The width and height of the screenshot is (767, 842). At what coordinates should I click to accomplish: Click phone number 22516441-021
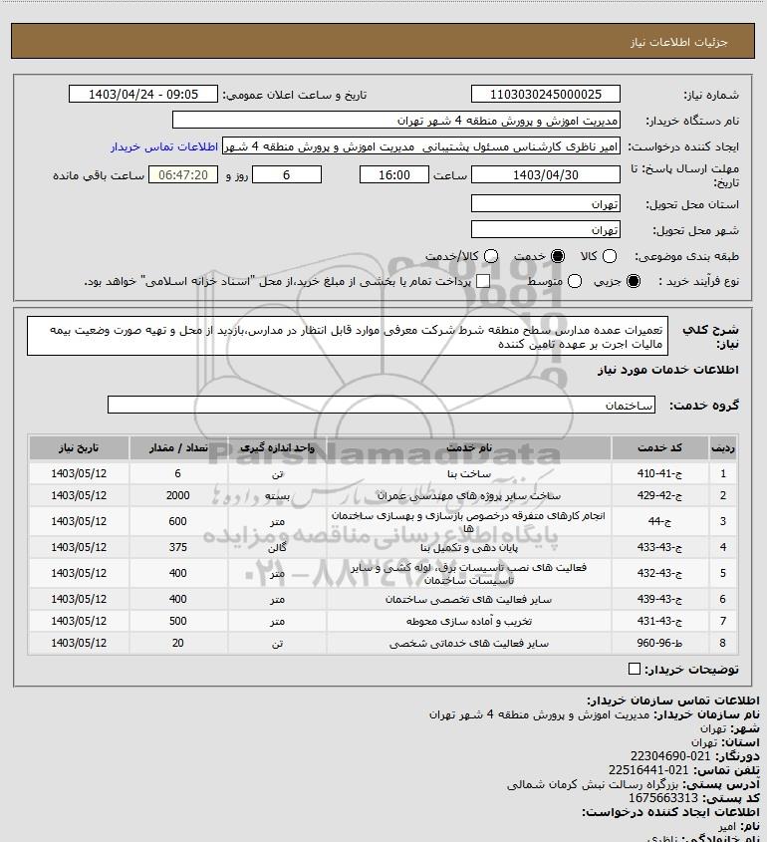point(648,770)
